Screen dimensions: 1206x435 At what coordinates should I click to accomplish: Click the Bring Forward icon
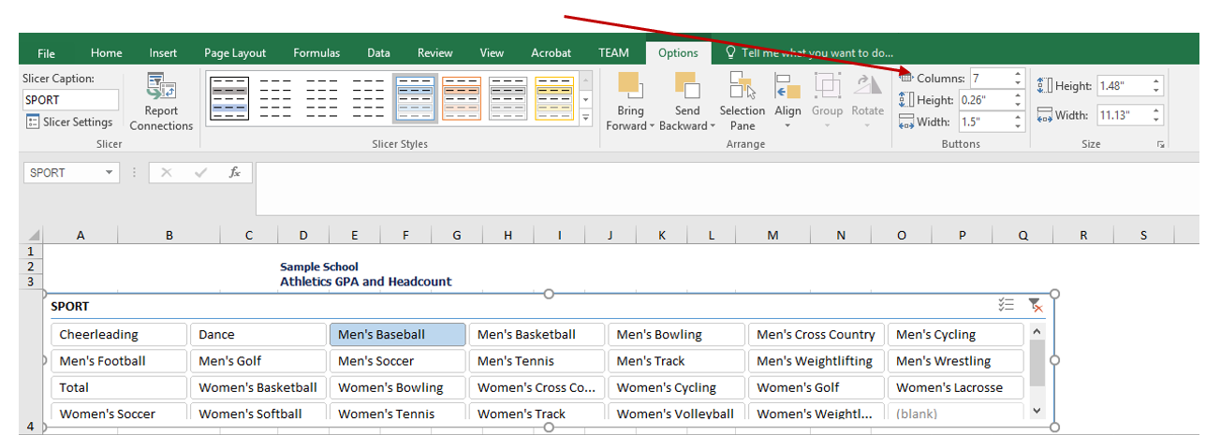tap(630, 86)
